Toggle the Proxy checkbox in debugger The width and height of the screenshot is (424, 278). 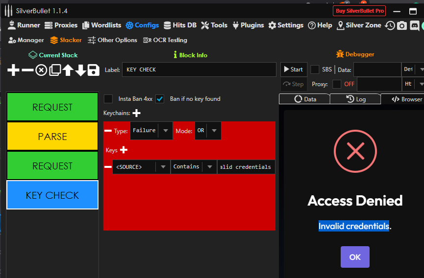click(337, 84)
